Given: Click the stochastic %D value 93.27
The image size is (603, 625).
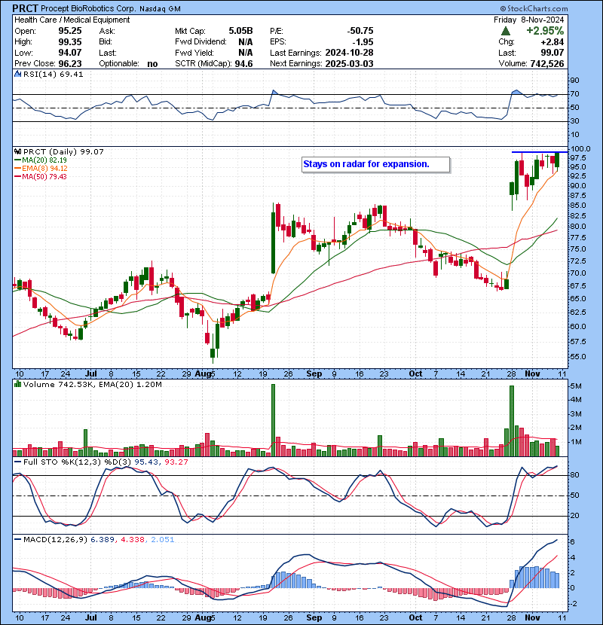Looking at the screenshot, I should tap(176, 462).
